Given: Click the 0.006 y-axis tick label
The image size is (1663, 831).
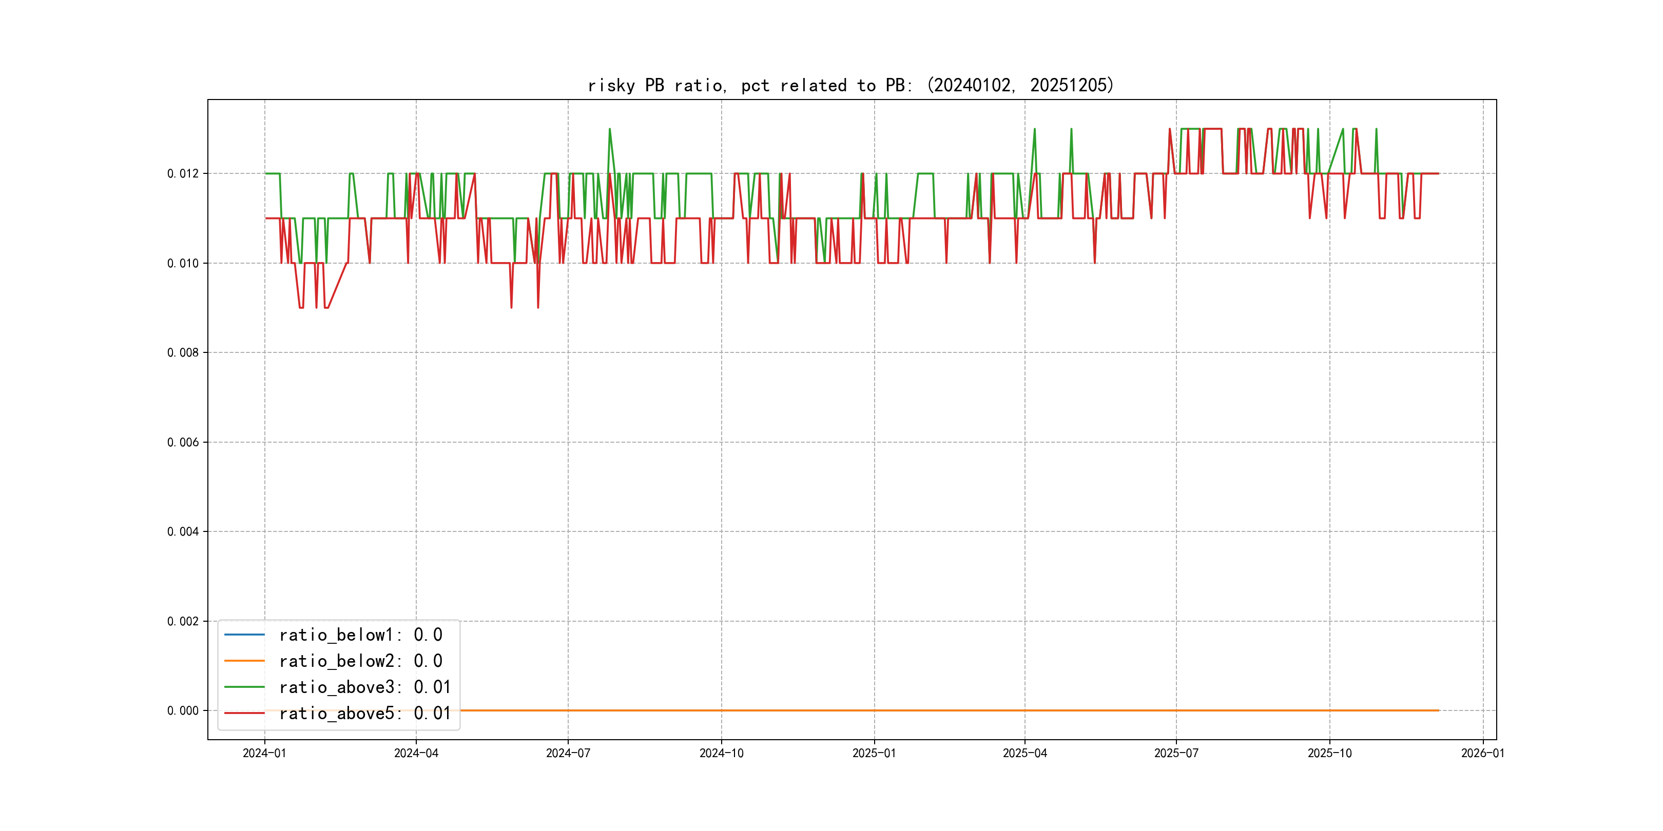Looking at the screenshot, I should coord(183,443).
